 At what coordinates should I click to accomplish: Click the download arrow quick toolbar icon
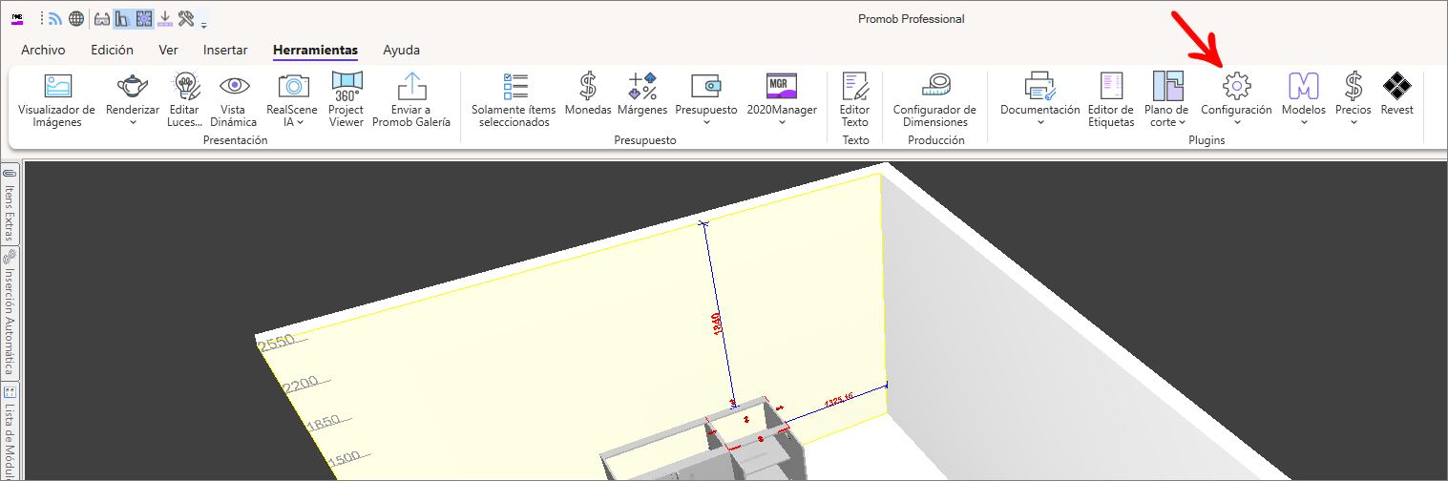pos(165,18)
